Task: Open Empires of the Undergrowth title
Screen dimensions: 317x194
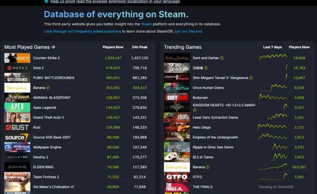Action: click(x=215, y=137)
